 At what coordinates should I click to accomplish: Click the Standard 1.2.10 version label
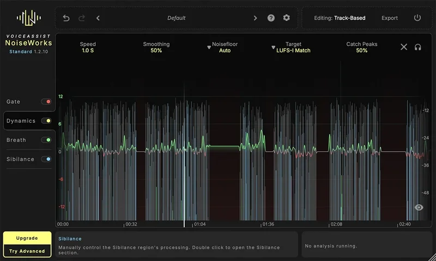tap(29, 52)
